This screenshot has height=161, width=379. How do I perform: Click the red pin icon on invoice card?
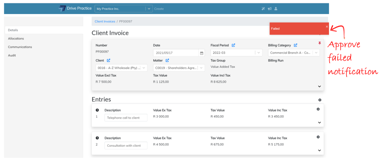[x=320, y=43]
